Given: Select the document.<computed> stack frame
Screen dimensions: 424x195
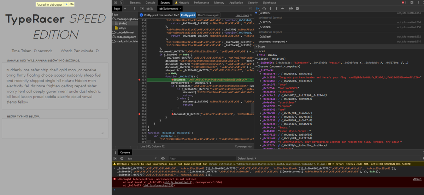Looking at the screenshot, I should (339, 42).
